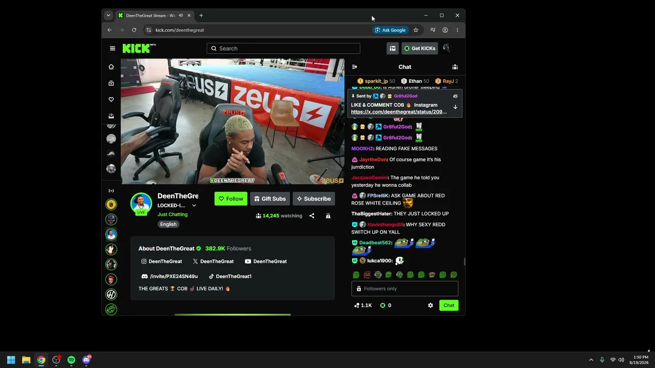Open Chrome profile icon
The height and width of the screenshot is (368, 655).
[x=445, y=30]
